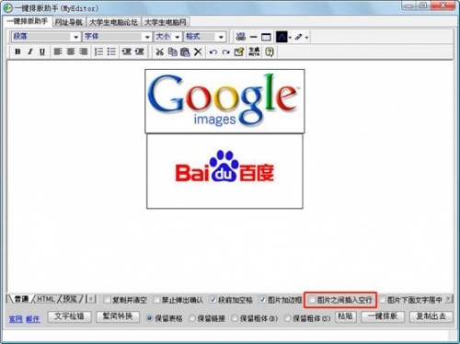Click the 复制出去 button

click(x=431, y=316)
